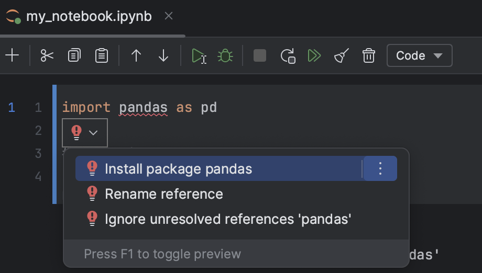Viewport: 482px width, 273px height.
Task: Open more options for Install package
Action: 380,168
